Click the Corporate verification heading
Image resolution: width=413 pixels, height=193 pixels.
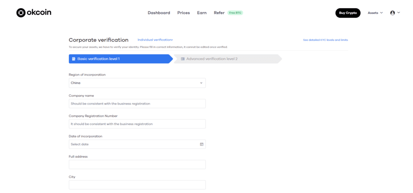tap(98, 40)
